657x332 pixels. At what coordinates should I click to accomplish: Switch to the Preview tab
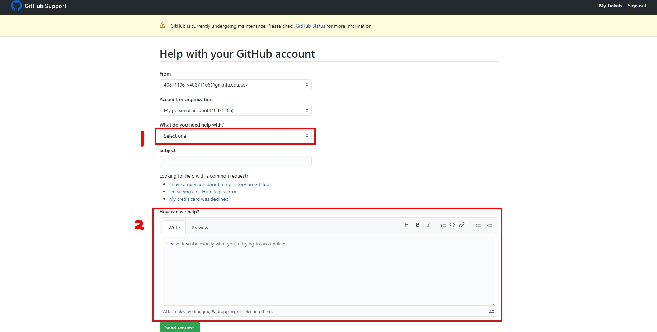click(200, 228)
